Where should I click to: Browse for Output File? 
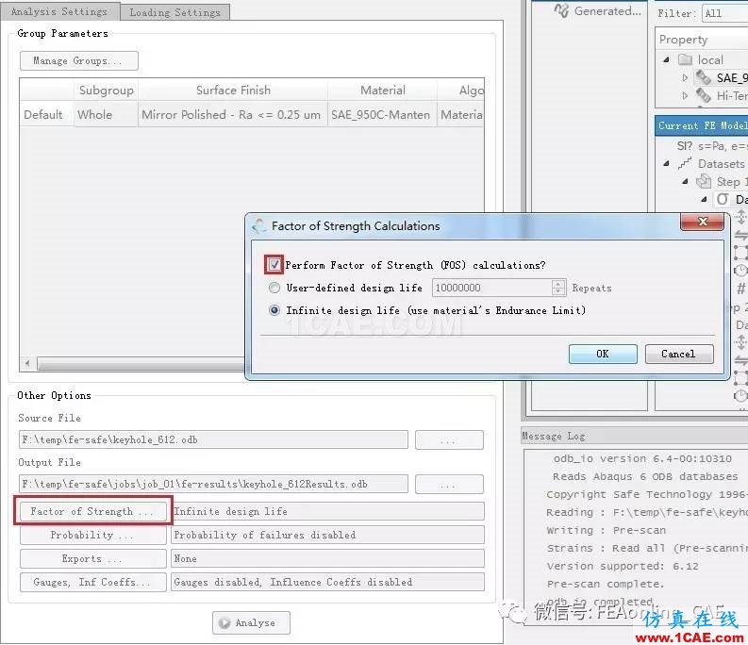[x=449, y=485]
